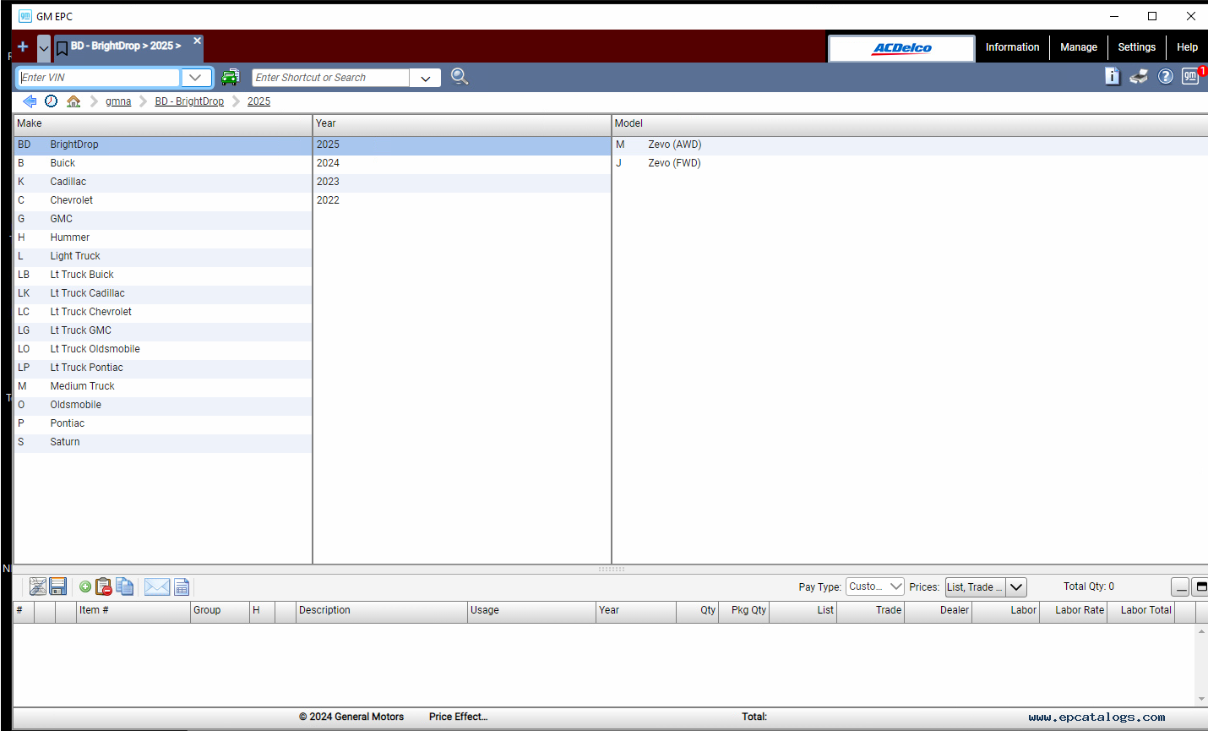Select year 2022
This screenshot has width=1208, height=731.
tap(462, 200)
